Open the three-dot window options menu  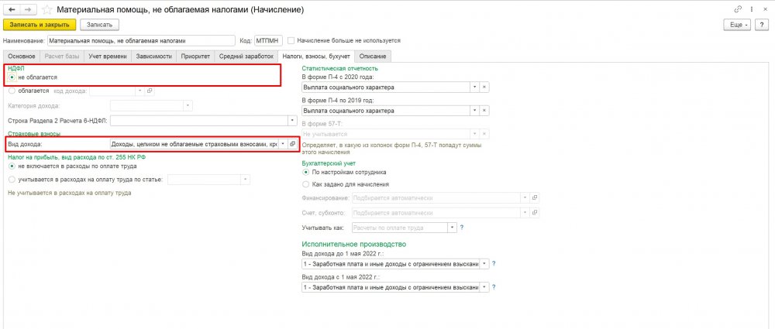[750, 9]
